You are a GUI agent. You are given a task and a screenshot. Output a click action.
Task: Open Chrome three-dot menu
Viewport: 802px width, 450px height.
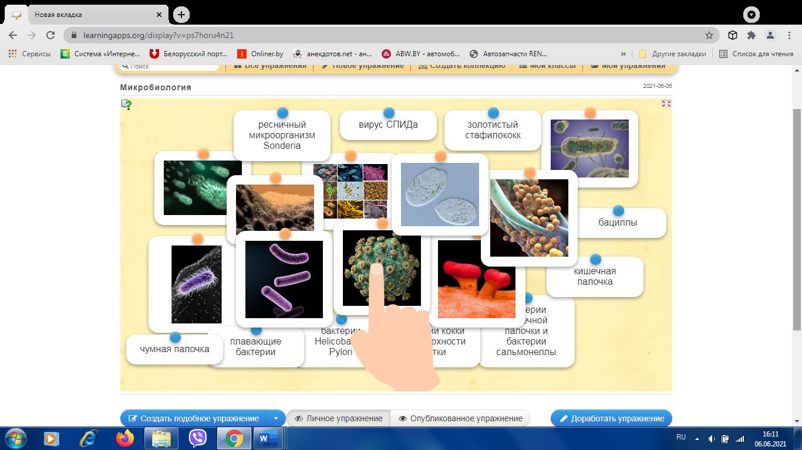click(788, 35)
